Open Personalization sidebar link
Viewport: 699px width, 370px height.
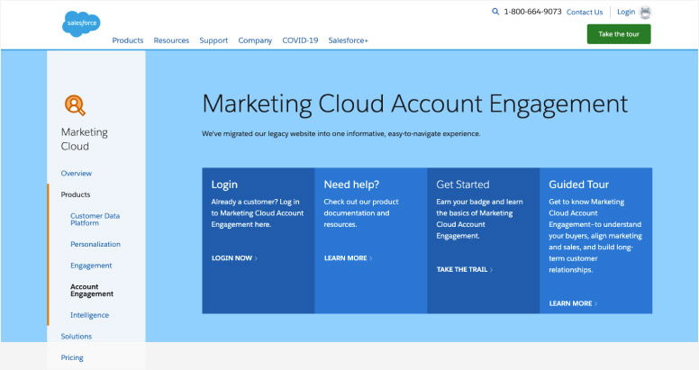[95, 244]
